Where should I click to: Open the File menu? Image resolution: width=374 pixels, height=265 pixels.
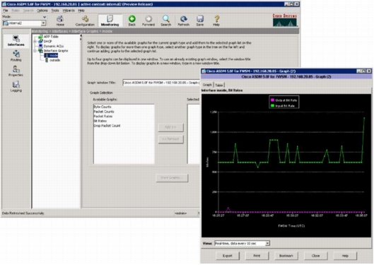point(5,11)
